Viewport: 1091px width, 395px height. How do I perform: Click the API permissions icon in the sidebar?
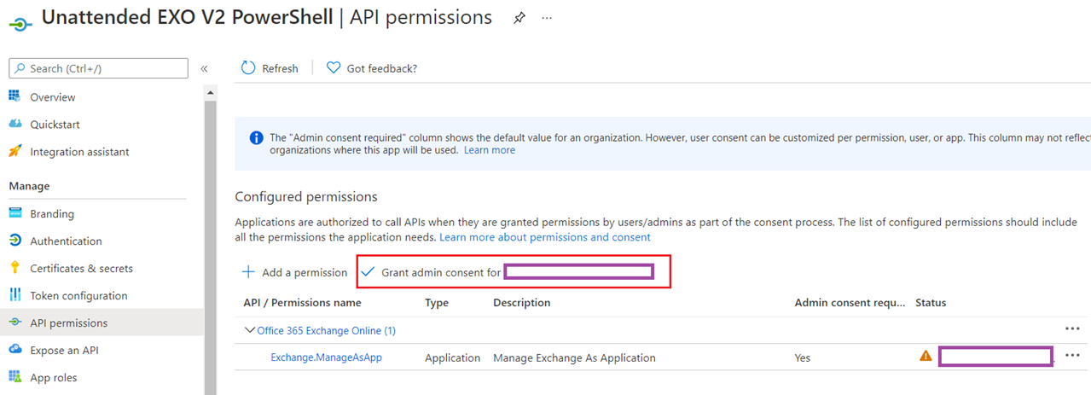coord(15,322)
